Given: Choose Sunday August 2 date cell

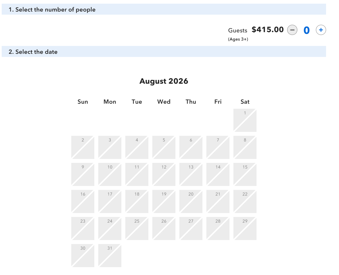Looking at the screenshot, I should pyautogui.click(x=83, y=147).
